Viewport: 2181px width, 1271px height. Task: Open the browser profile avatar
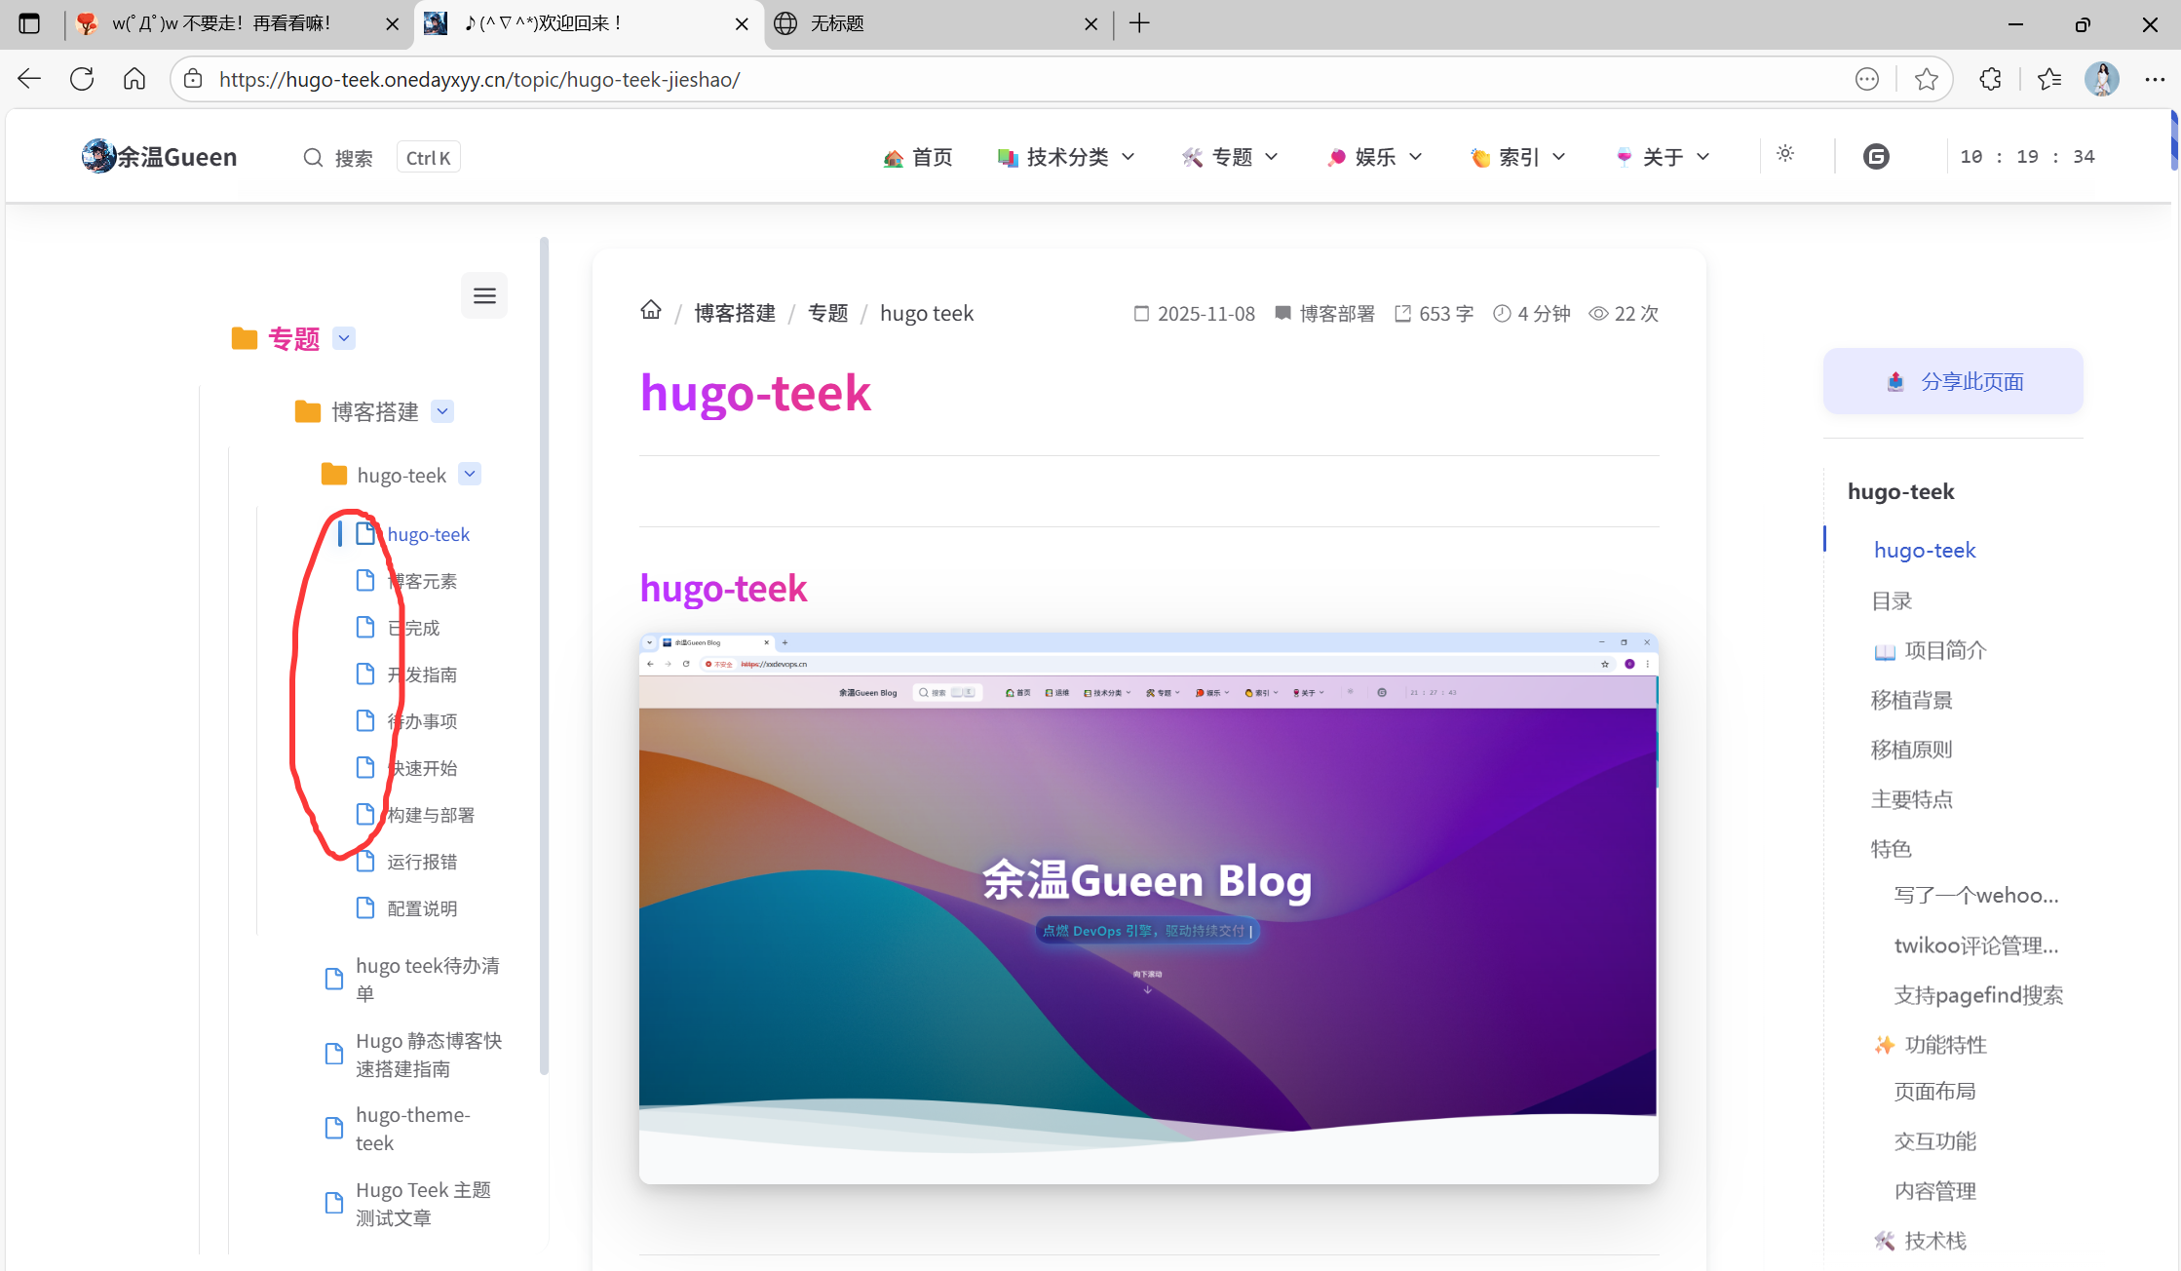click(x=2101, y=79)
